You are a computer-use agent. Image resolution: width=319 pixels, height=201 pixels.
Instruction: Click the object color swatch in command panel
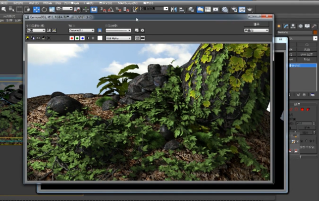tap(315, 32)
